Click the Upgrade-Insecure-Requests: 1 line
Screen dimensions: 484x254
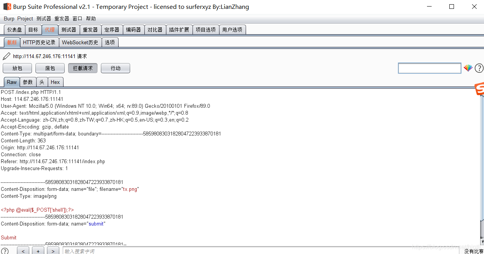34,168
